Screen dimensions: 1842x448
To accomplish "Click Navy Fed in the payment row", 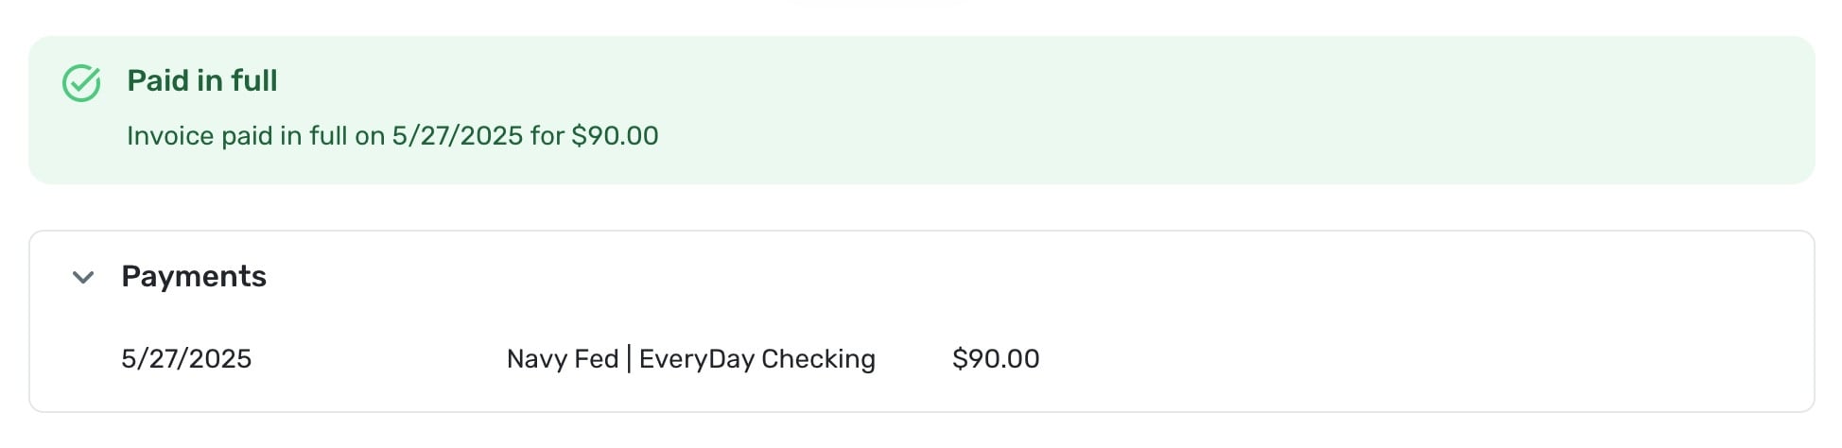I will 562,359.
